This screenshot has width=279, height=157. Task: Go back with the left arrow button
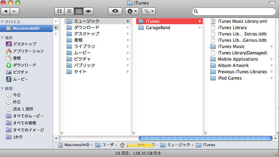coord(6,11)
